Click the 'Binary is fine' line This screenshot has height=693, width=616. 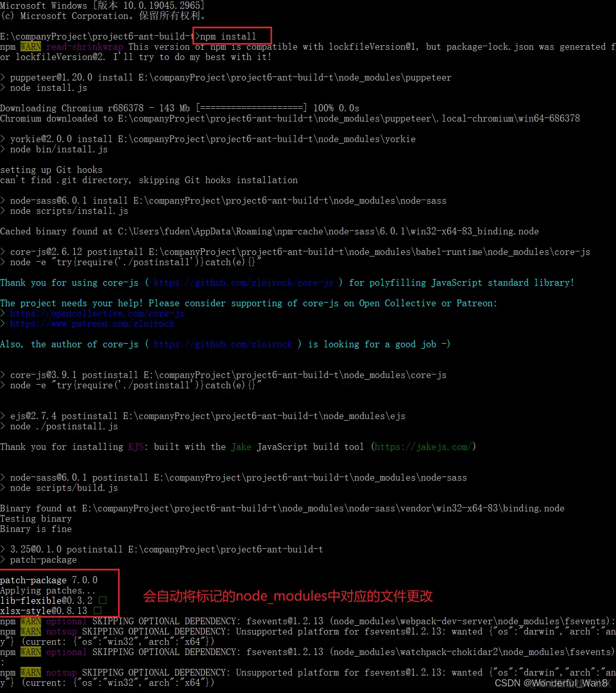(x=36, y=529)
